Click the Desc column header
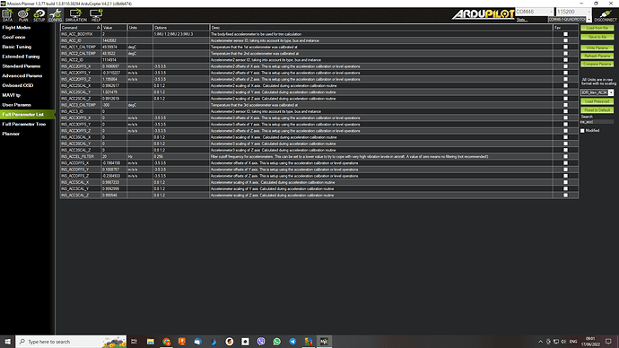 pos(381,28)
